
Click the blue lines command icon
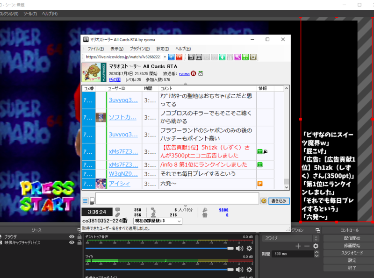[x=85, y=201]
